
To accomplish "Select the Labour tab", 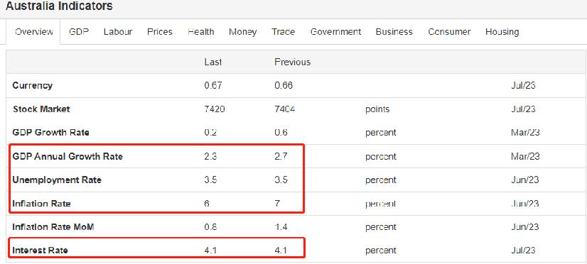I will 118,32.
